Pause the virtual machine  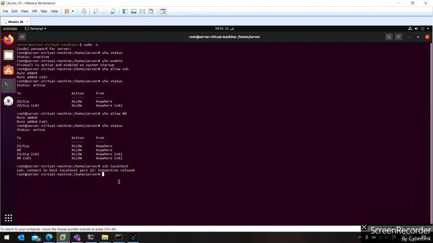(67, 11)
